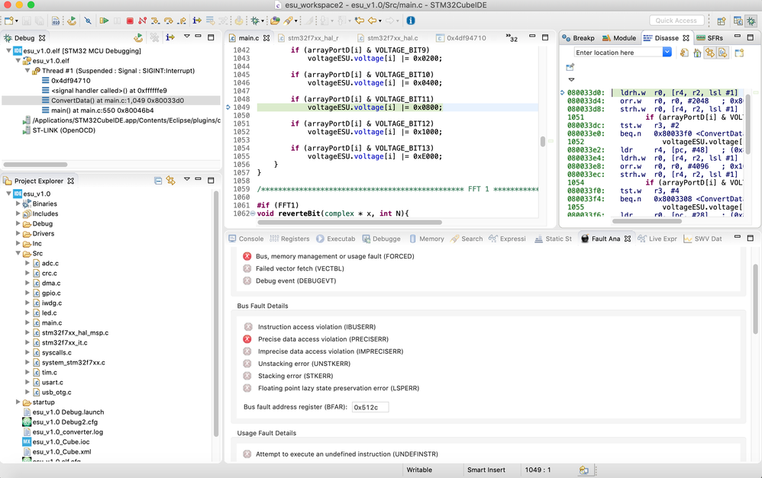762x478 pixels.
Task: Collapse the esu_v1.0.elf debug launch node
Action: (x=8, y=50)
